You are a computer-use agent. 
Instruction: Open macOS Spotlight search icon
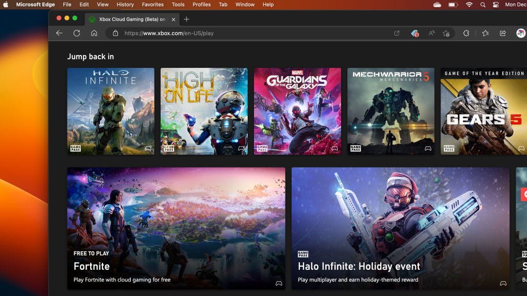(x=483, y=5)
